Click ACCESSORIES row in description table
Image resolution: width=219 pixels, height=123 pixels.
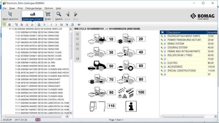189,67
